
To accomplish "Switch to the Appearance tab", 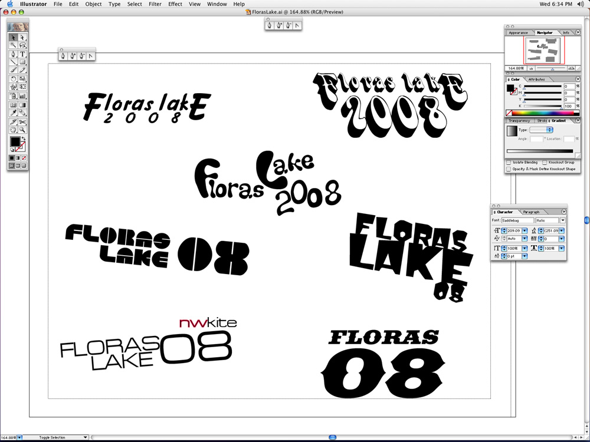I will [x=518, y=33].
